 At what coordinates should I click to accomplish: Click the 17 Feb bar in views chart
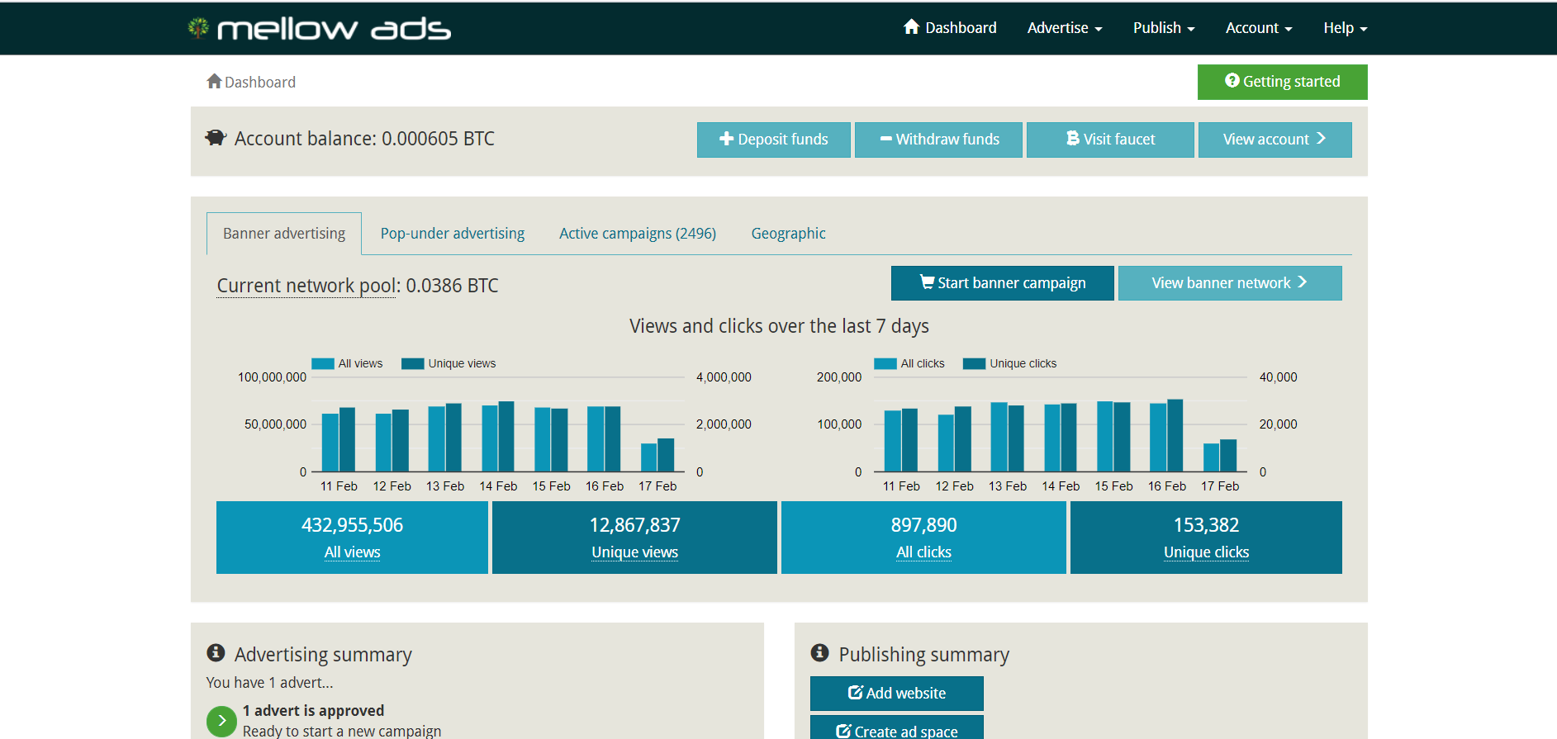coord(657,455)
